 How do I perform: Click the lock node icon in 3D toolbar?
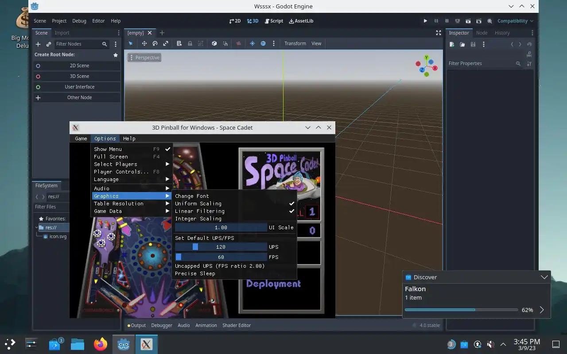[190, 43]
